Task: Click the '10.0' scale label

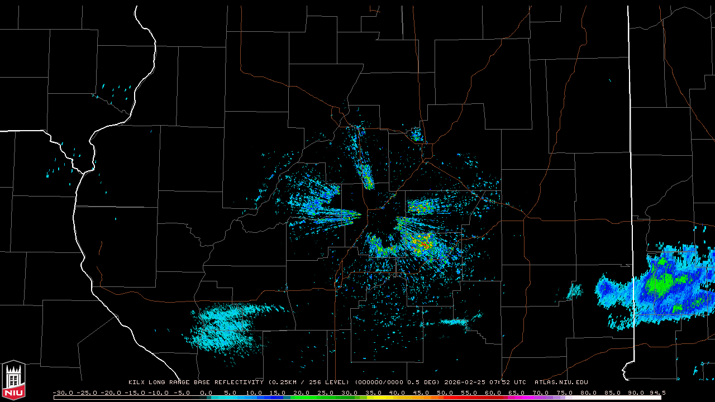Action: click(x=254, y=393)
